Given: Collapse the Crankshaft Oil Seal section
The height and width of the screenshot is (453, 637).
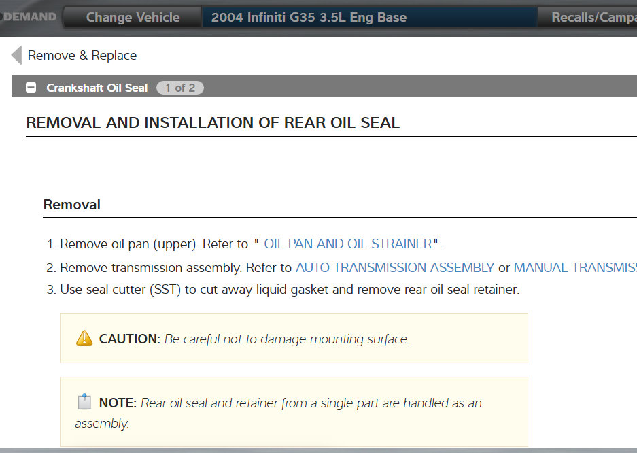Looking at the screenshot, I should coord(31,88).
